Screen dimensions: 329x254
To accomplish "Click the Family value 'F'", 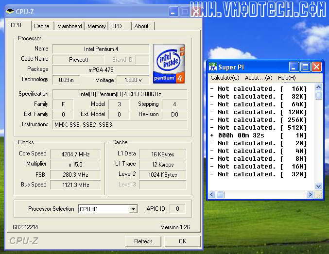I will click(x=63, y=104).
